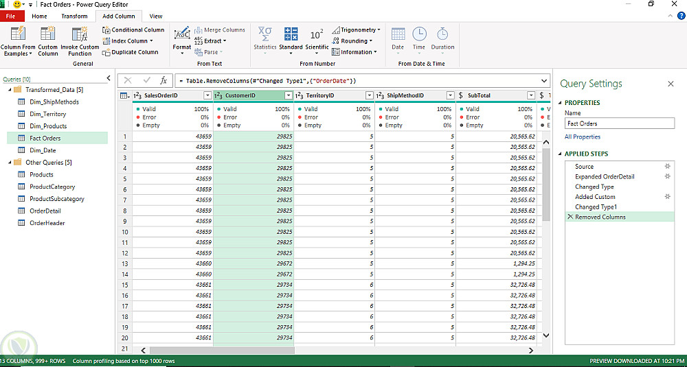This screenshot has width=687, height=367.
Task: Click the query Name input field
Action: [619, 123]
